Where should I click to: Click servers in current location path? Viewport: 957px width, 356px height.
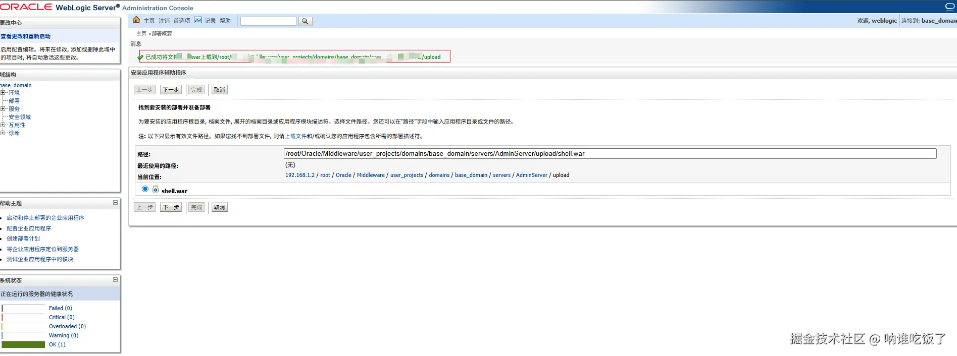502,175
